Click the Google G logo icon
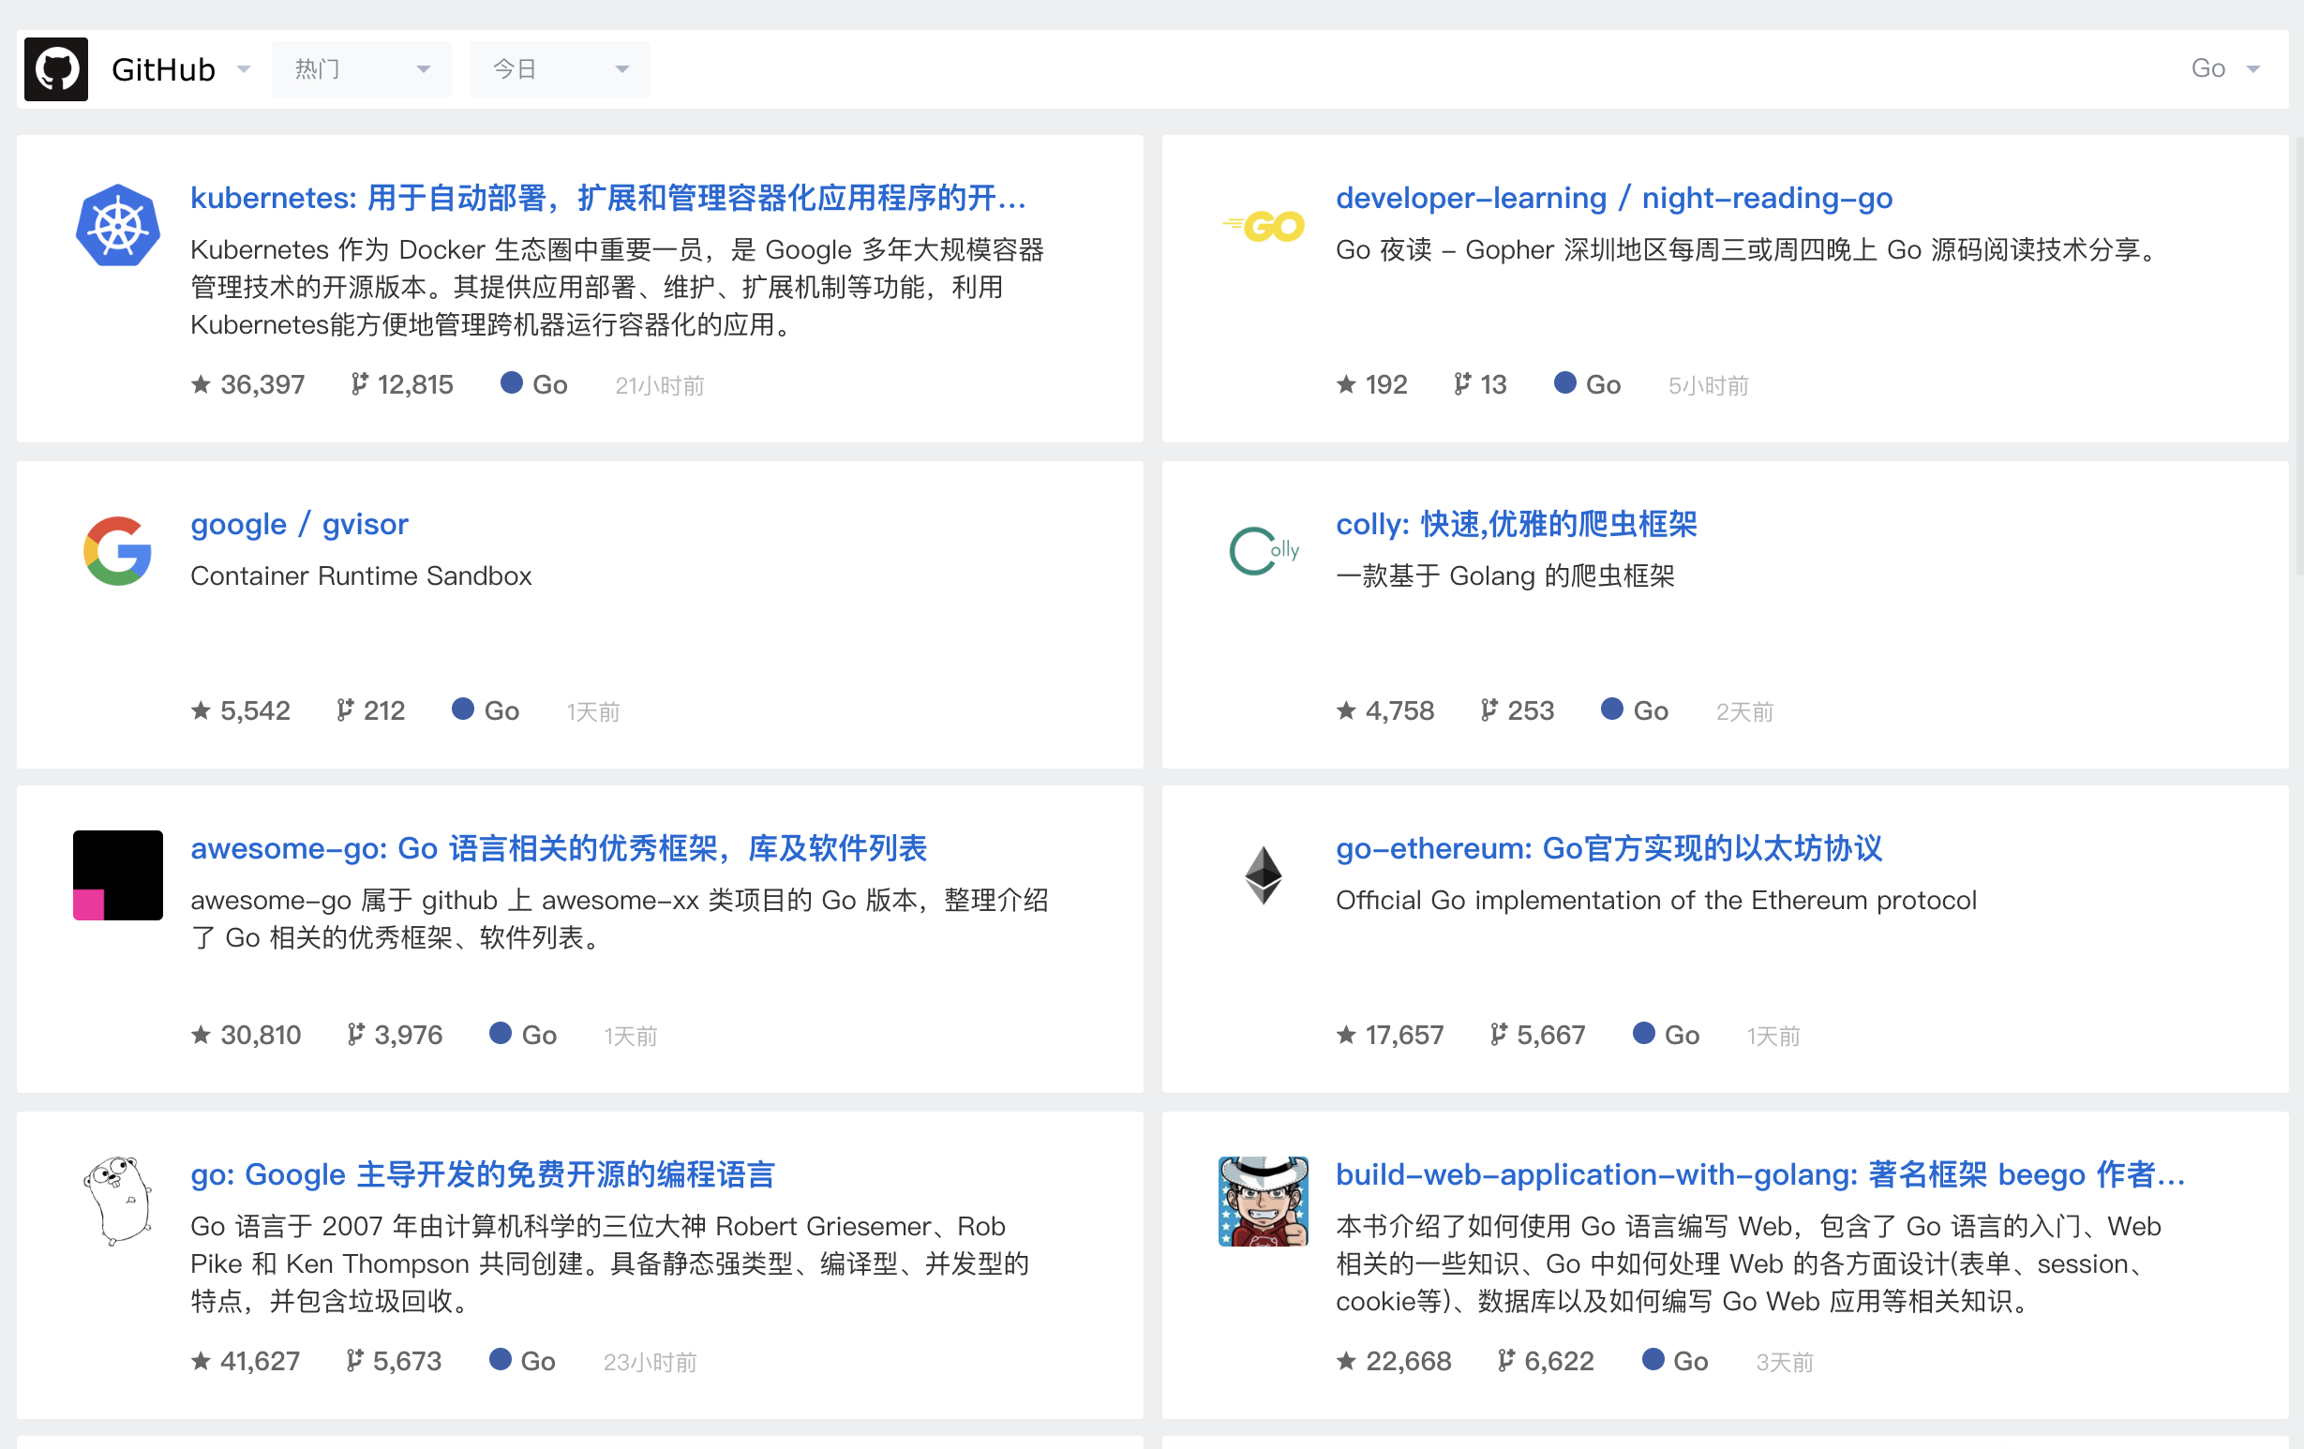Viewport: 2304px width, 1449px height. (x=118, y=551)
